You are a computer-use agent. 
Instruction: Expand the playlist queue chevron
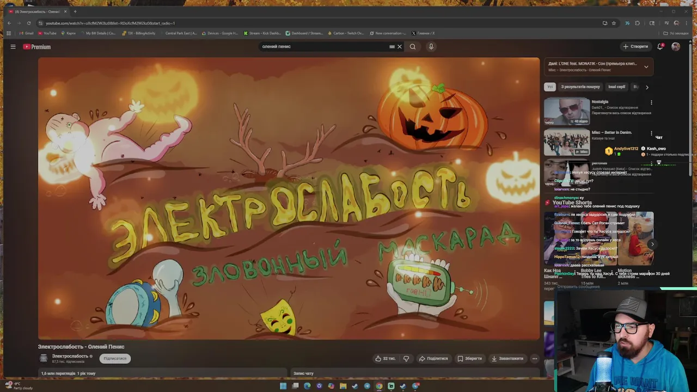click(646, 67)
